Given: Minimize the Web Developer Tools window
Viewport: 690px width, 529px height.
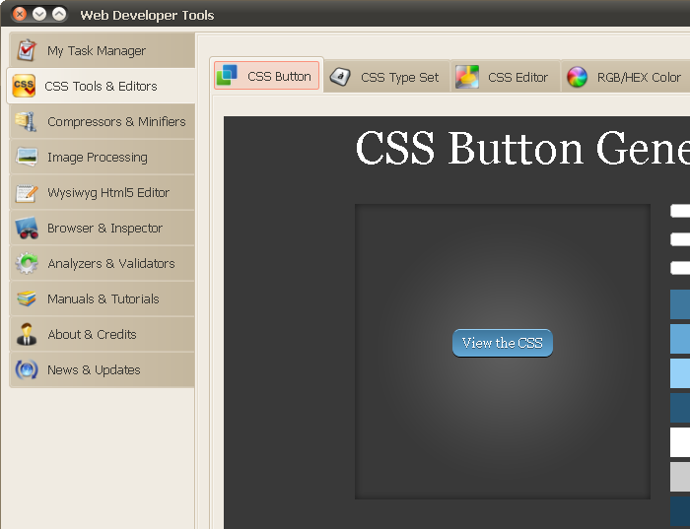Looking at the screenshot, I should tap(39, 14).
